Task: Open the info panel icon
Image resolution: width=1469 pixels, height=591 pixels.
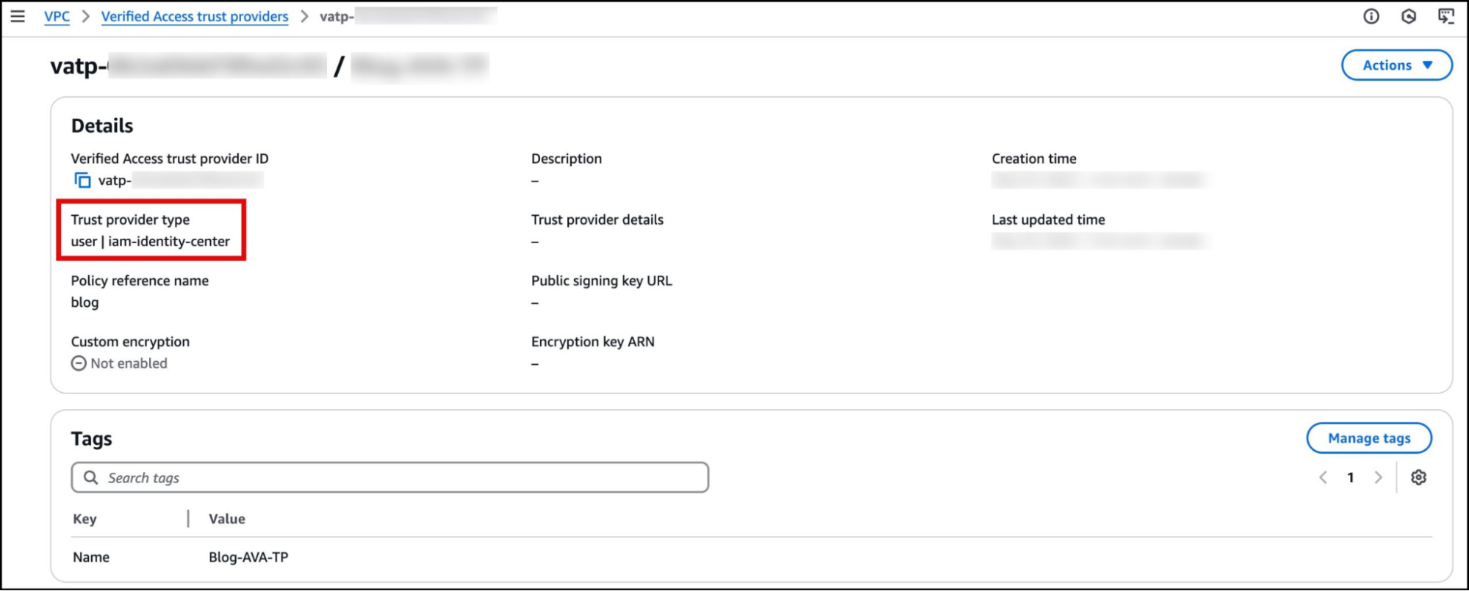Action: [x=1371, y=16]
